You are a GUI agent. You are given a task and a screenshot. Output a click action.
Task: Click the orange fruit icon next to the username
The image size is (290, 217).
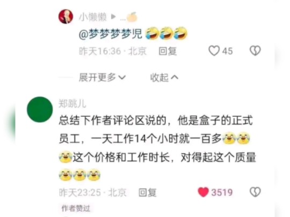pos(132,17)
